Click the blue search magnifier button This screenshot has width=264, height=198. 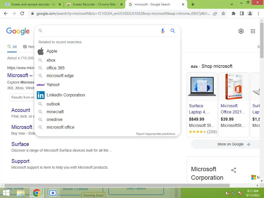tap(173, 31)
